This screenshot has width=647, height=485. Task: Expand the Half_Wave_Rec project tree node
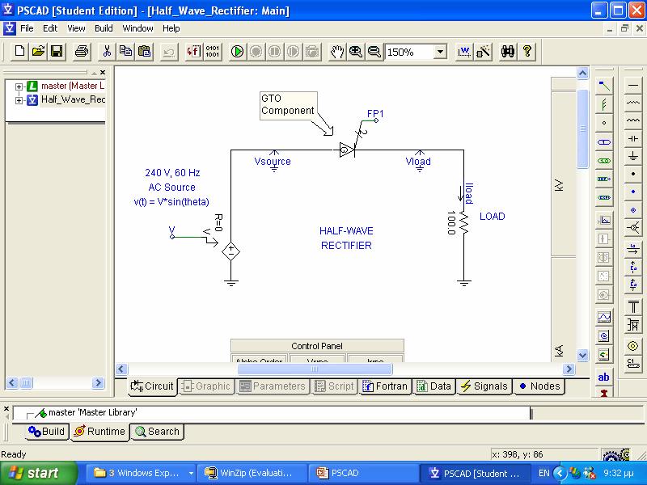19,100
